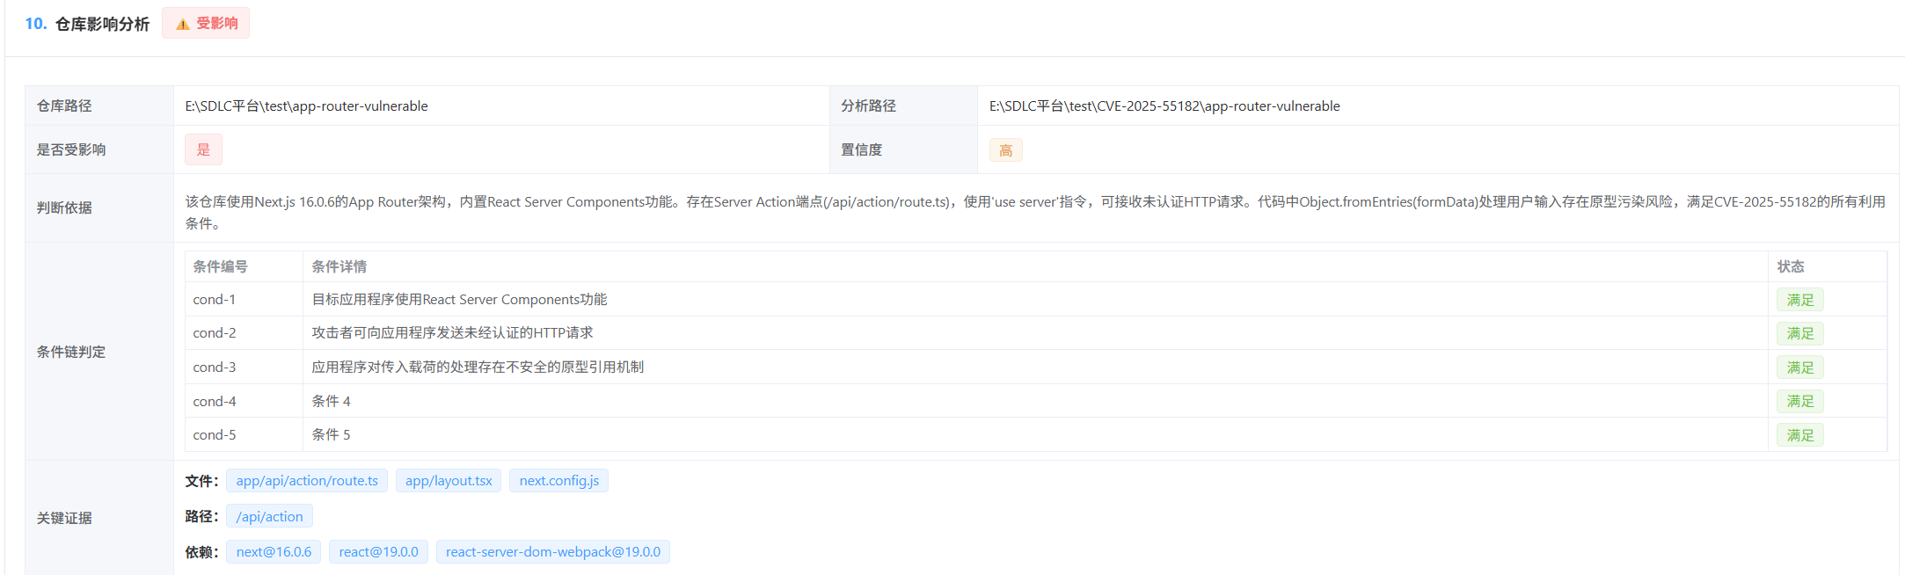1905x575 pixels.
Task: Open the react-server-dom-webpack@19.0.0 dependency tag
Action: [x=552, y=552]
